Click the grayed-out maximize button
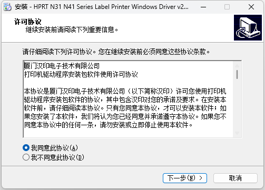The width and height of the screenshot is (265, 190). [x=227, y=7]
